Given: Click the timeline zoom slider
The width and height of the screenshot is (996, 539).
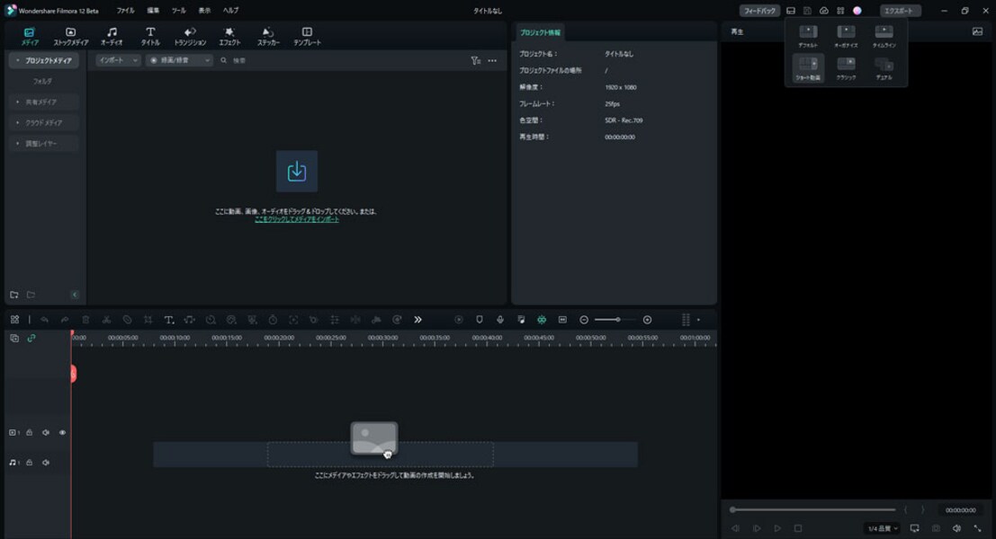Looking at the screenshot, I should pyautogui.click(x=614, y=320).
